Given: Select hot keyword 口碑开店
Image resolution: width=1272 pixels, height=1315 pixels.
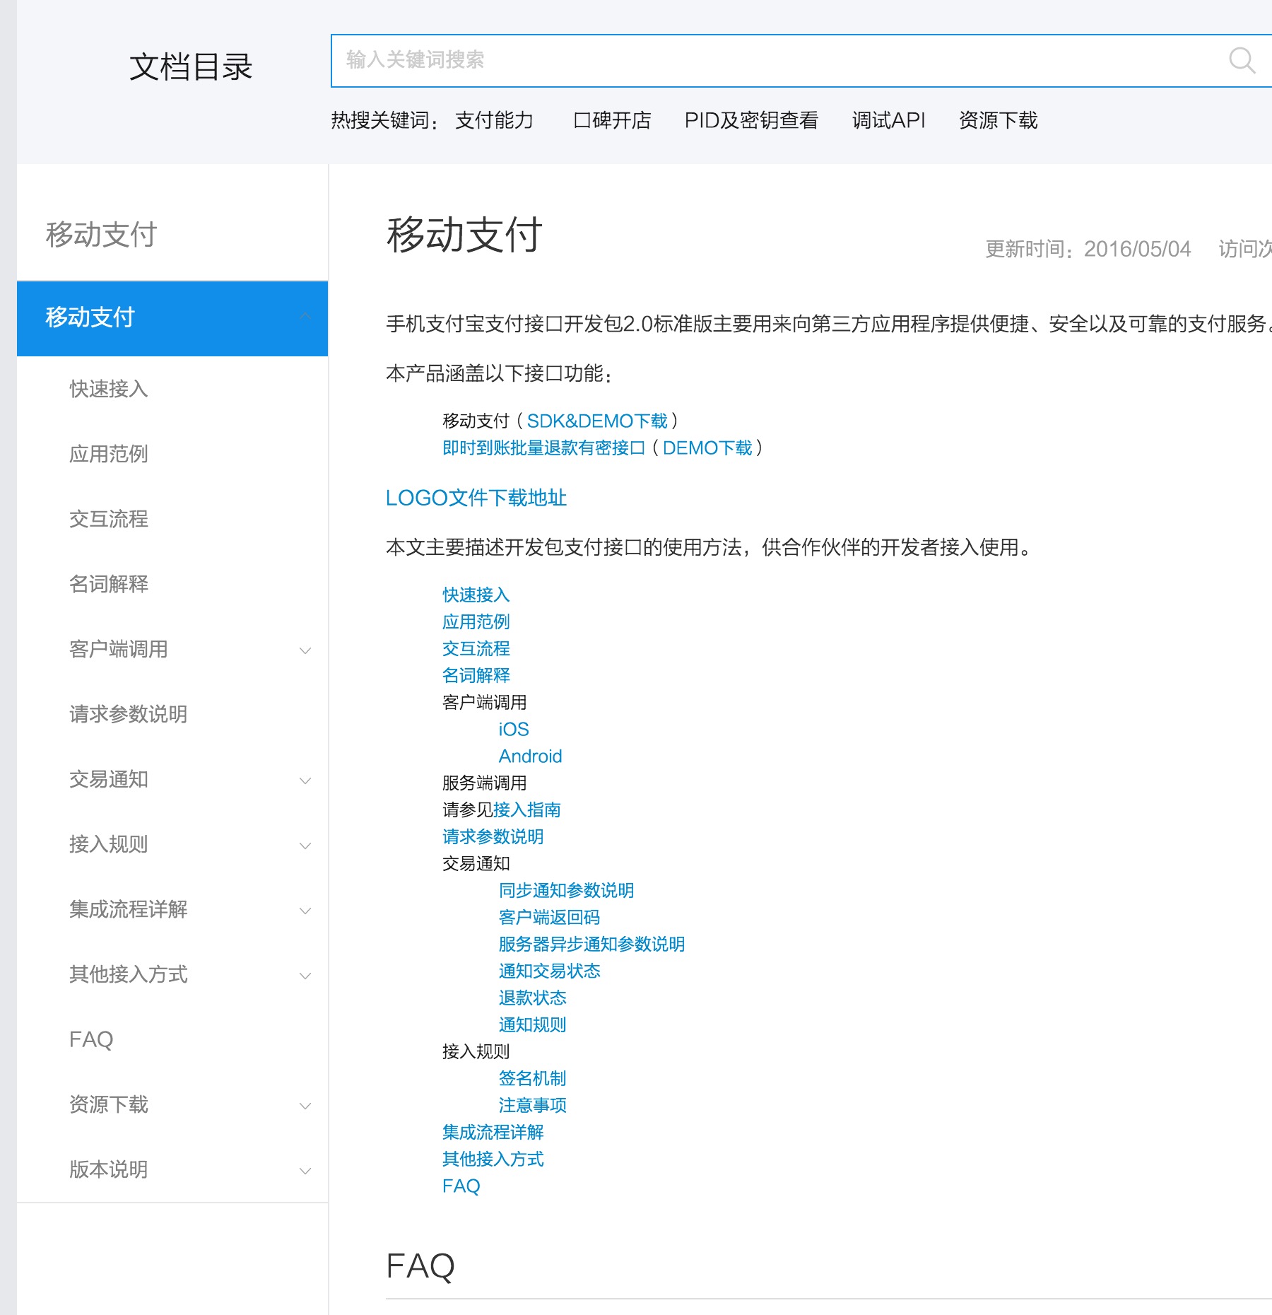Looking at the screenshot, I should [x=612, y=120].
